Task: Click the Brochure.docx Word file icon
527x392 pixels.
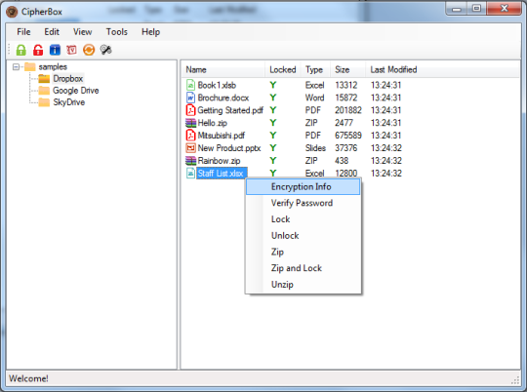Action: pyautogui.click(x=190, y=98)
